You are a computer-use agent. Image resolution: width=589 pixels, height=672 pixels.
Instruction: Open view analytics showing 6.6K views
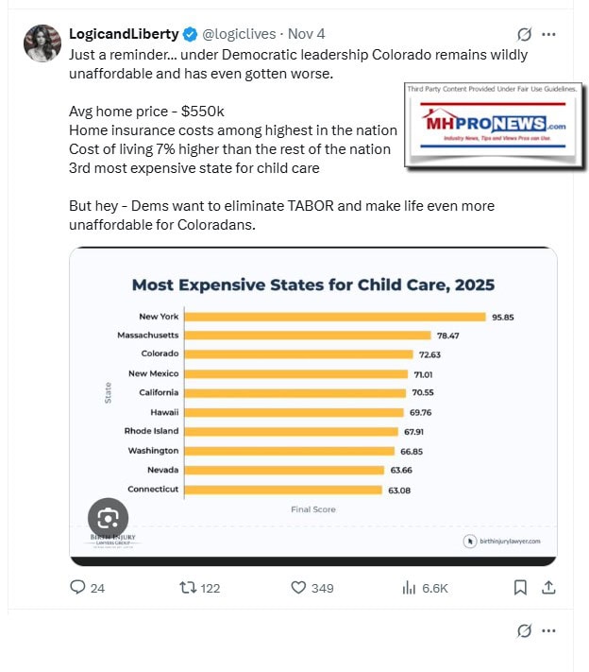pyautogui.click(x=410, y=587)
